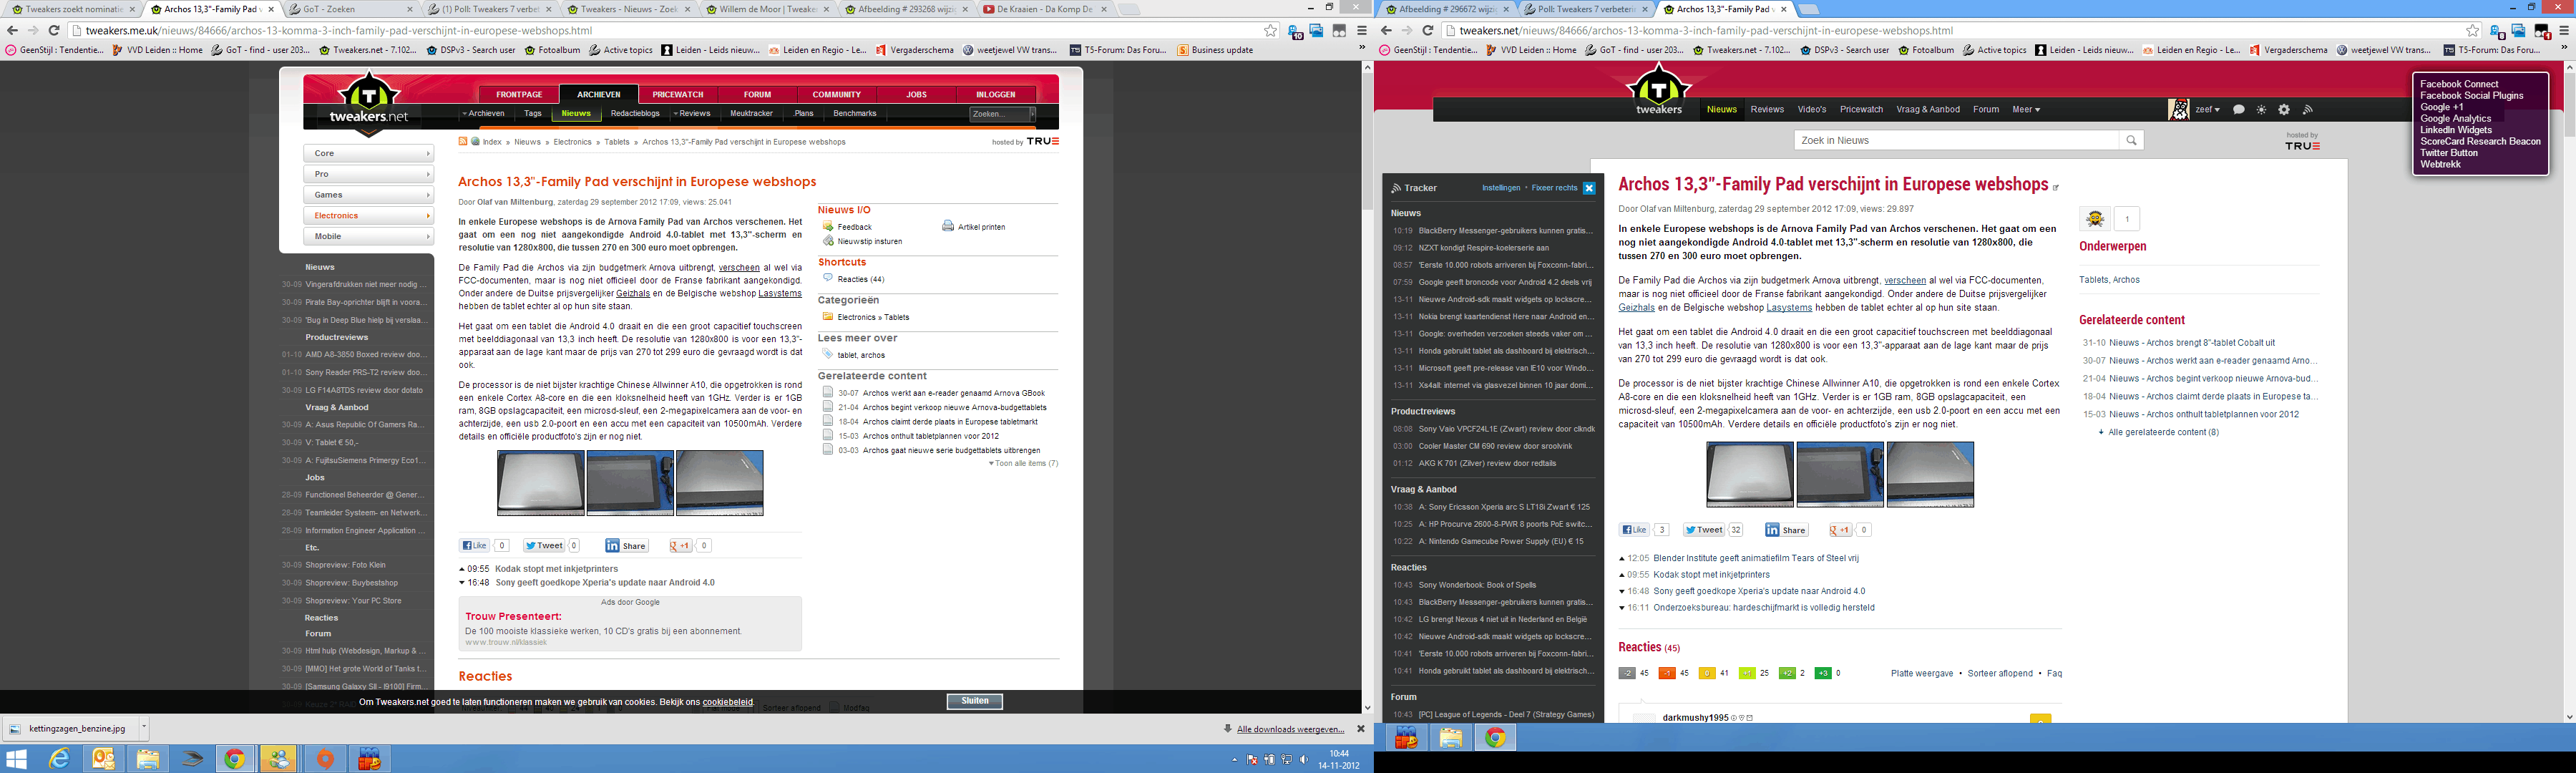Close the Tracker panel with blue X

[1589, 188]
